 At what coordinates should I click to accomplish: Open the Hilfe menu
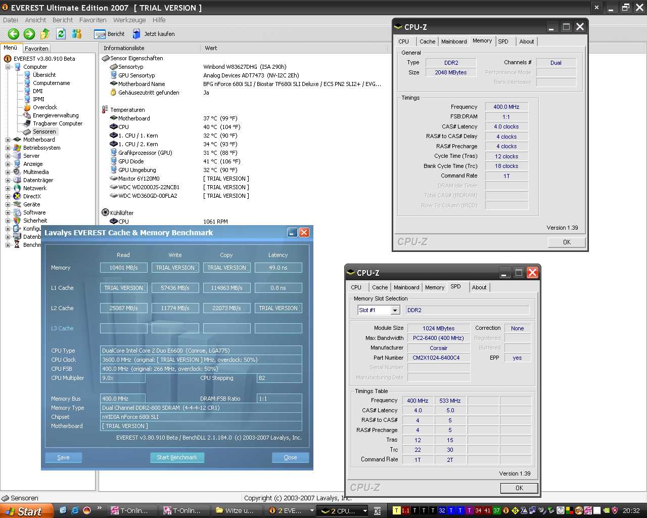coord(159,20)
